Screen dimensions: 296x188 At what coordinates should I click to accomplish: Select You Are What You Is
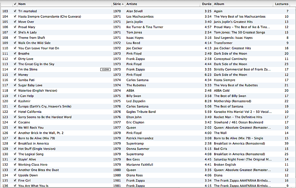[33, 186]
